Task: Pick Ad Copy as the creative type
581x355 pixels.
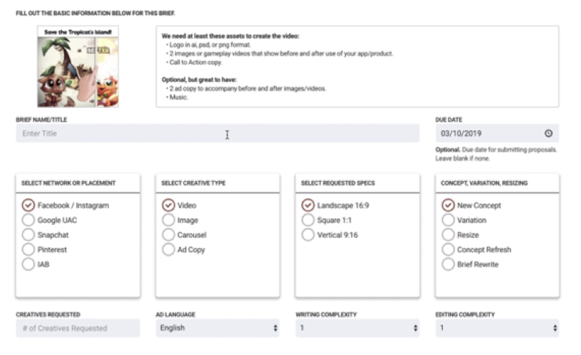Action: (x=168, y=249)
